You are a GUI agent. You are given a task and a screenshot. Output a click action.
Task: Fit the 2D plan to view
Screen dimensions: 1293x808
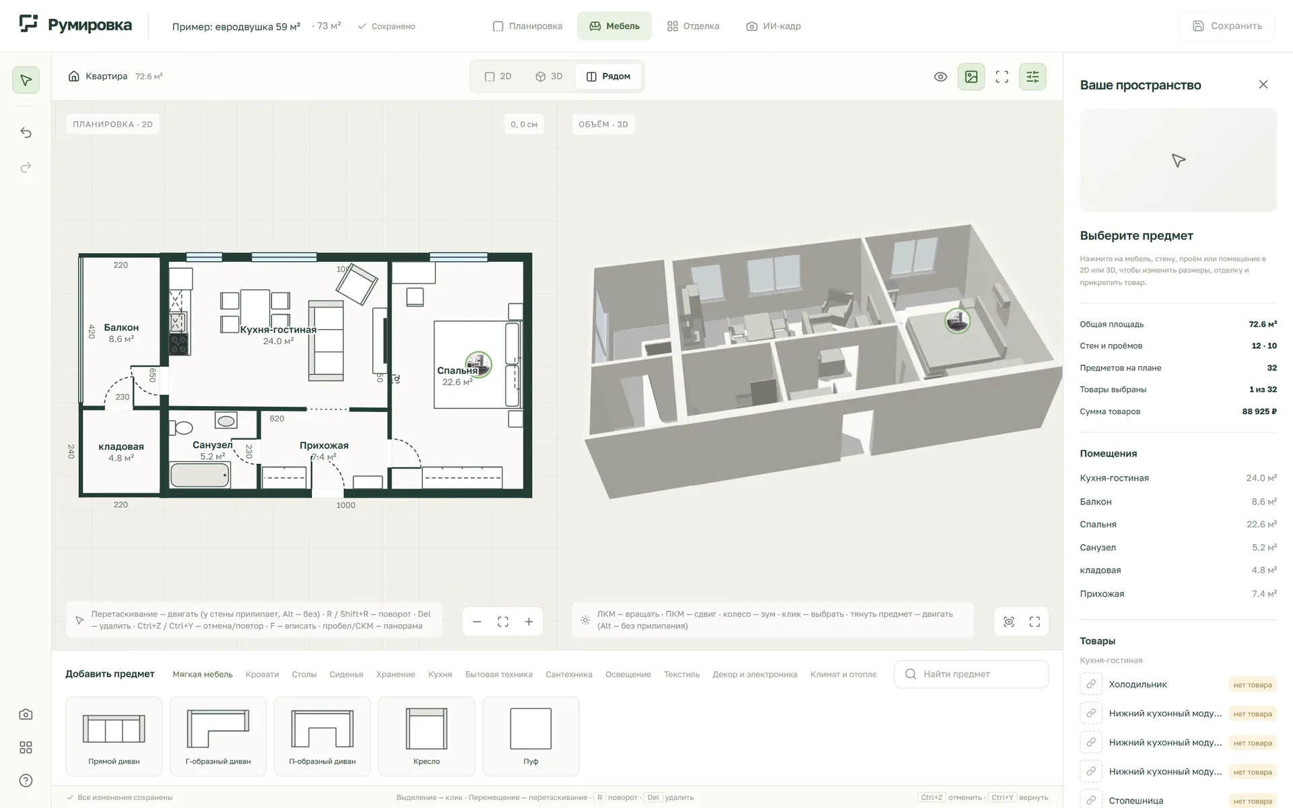tap(503, 621)
